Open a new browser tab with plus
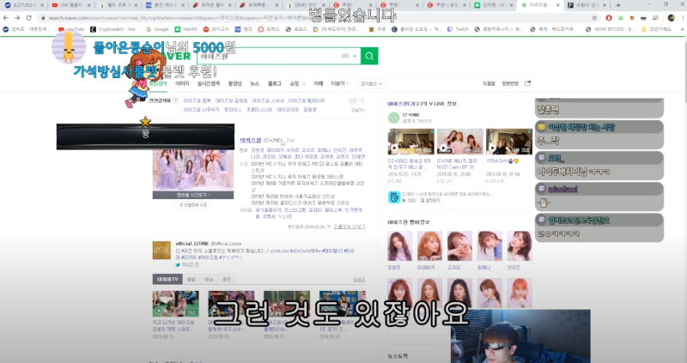 click(x=617, y=5)
